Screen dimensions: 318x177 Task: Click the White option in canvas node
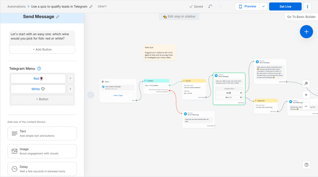(x=229, y=97)
